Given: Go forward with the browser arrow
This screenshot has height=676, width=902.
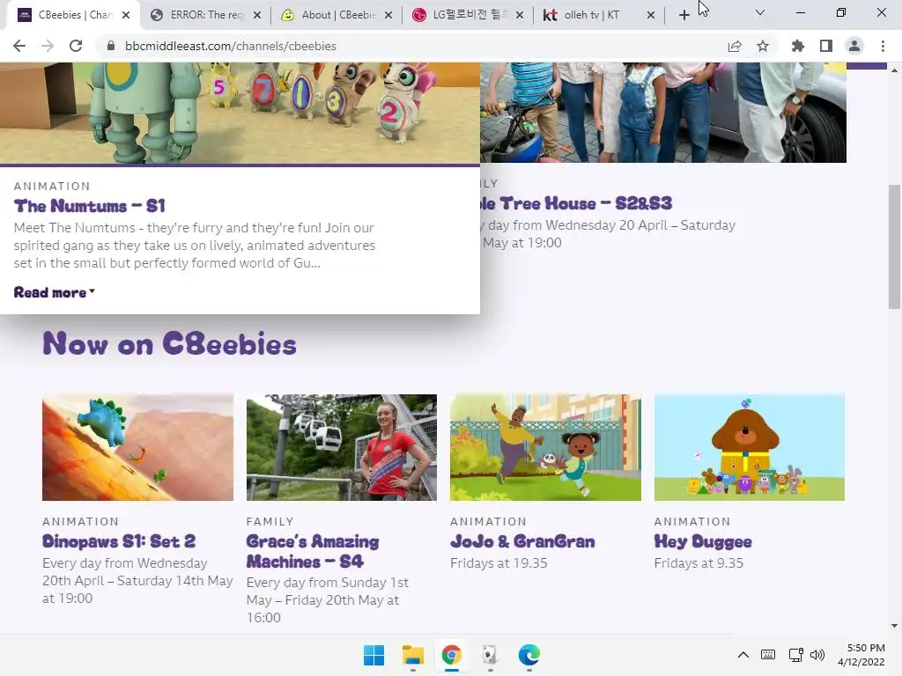Looking at the screenshot, I should (48, 46).
